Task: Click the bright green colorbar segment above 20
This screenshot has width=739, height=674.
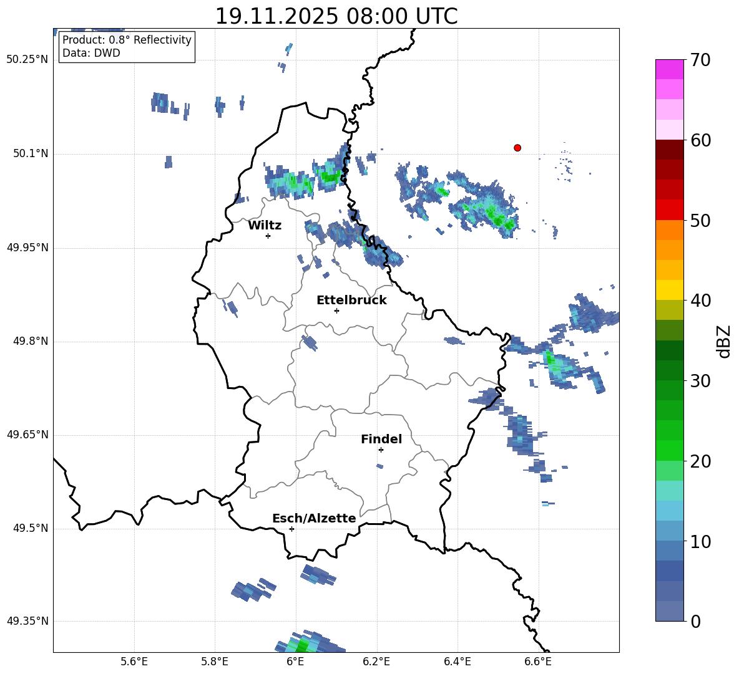Action: tap(670, 450)
